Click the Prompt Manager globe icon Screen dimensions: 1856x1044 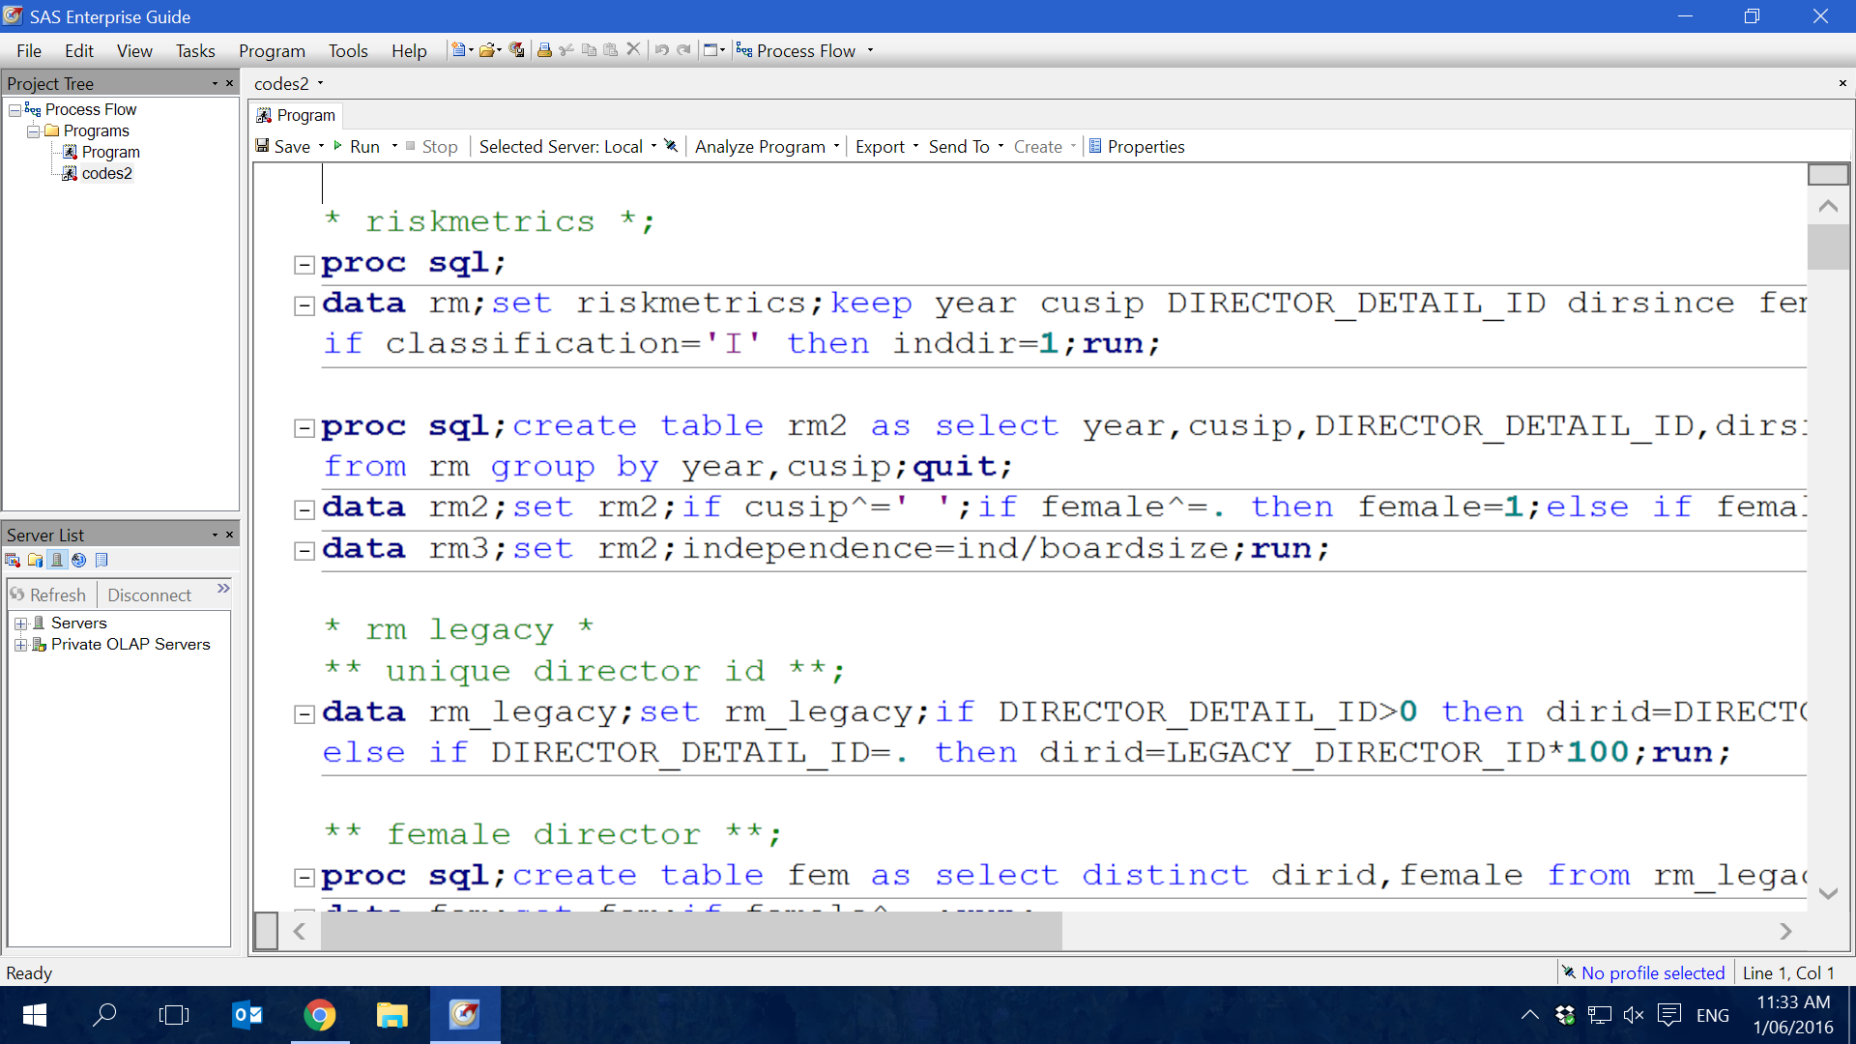pos(79,560)
